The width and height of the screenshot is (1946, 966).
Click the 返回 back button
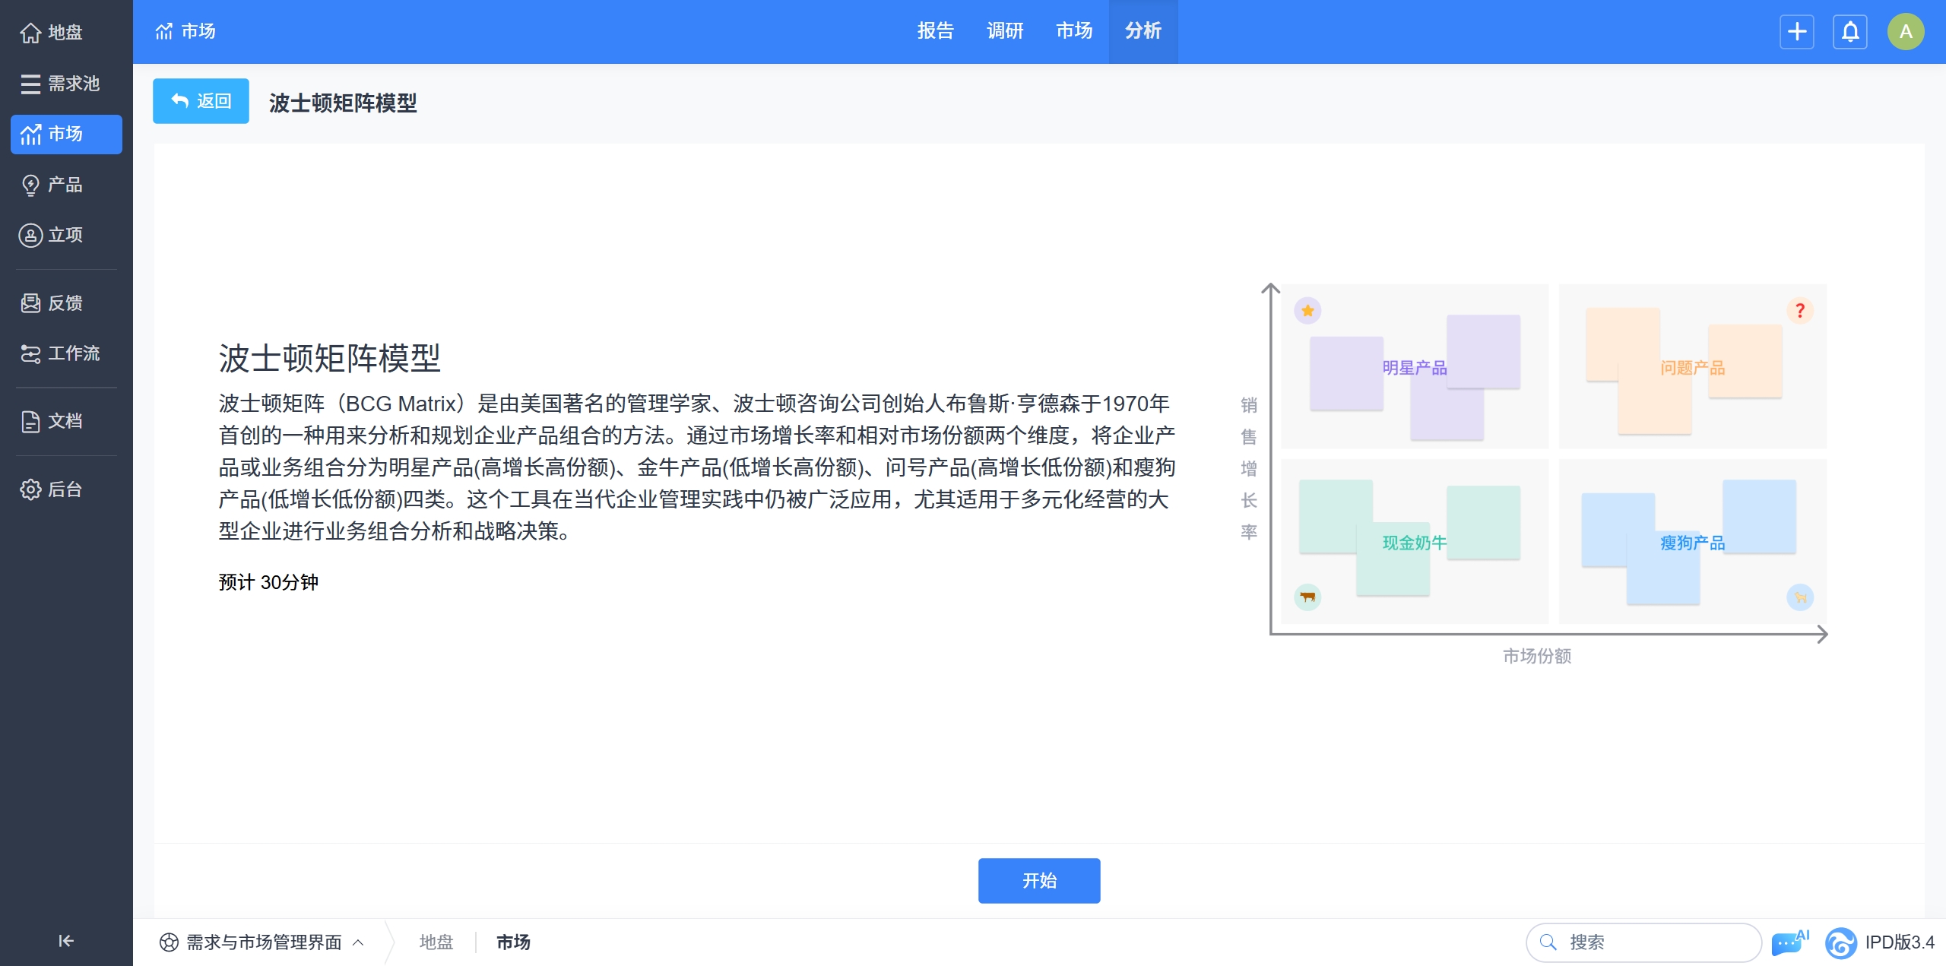[201, 101]
